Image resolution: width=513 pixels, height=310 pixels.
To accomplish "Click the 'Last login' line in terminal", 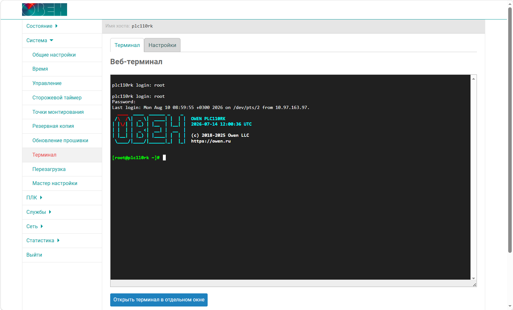I will click(x=211, y=107).
